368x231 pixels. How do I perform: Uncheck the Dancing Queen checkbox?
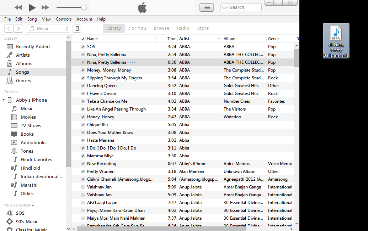83,86
